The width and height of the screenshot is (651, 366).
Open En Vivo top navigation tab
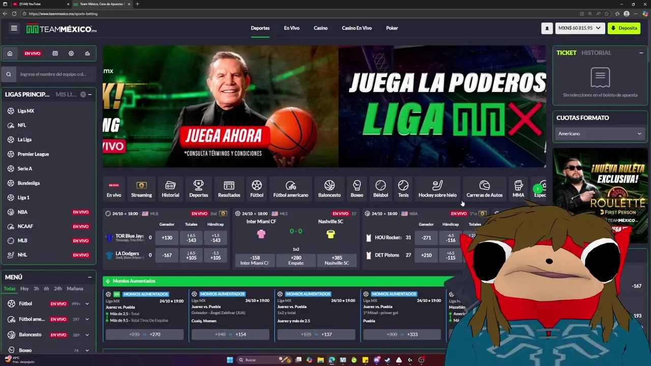pyautogui.click(x=291, y=28)
